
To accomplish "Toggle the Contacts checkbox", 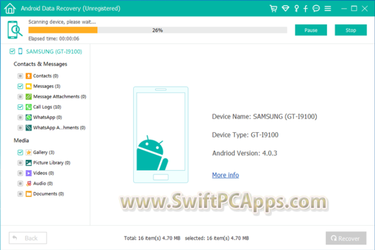I will [x=20, y=76].
